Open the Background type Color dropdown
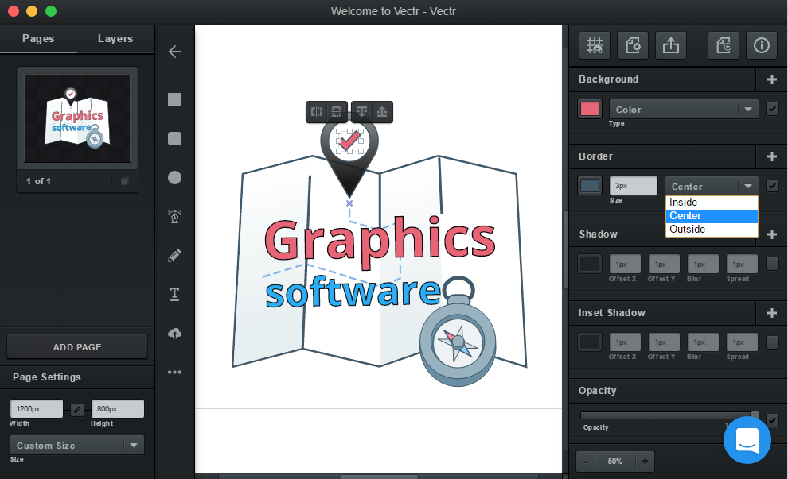This screenshot has width=788, height=479. click(x=684, y=110)
